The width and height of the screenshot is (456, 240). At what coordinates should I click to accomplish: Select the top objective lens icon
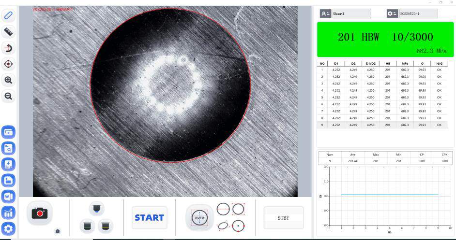(x=96, y=208)
